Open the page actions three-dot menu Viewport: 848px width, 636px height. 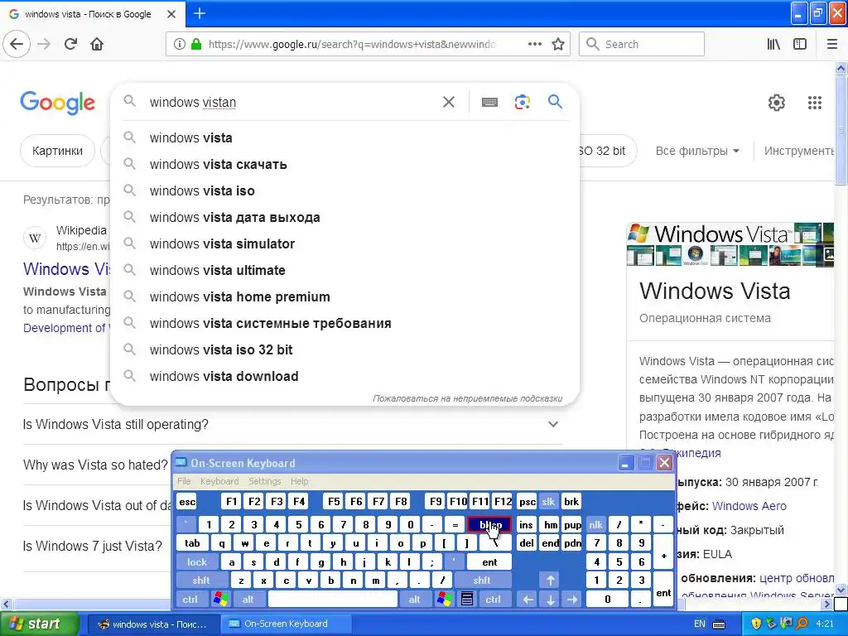click(534, 45)
